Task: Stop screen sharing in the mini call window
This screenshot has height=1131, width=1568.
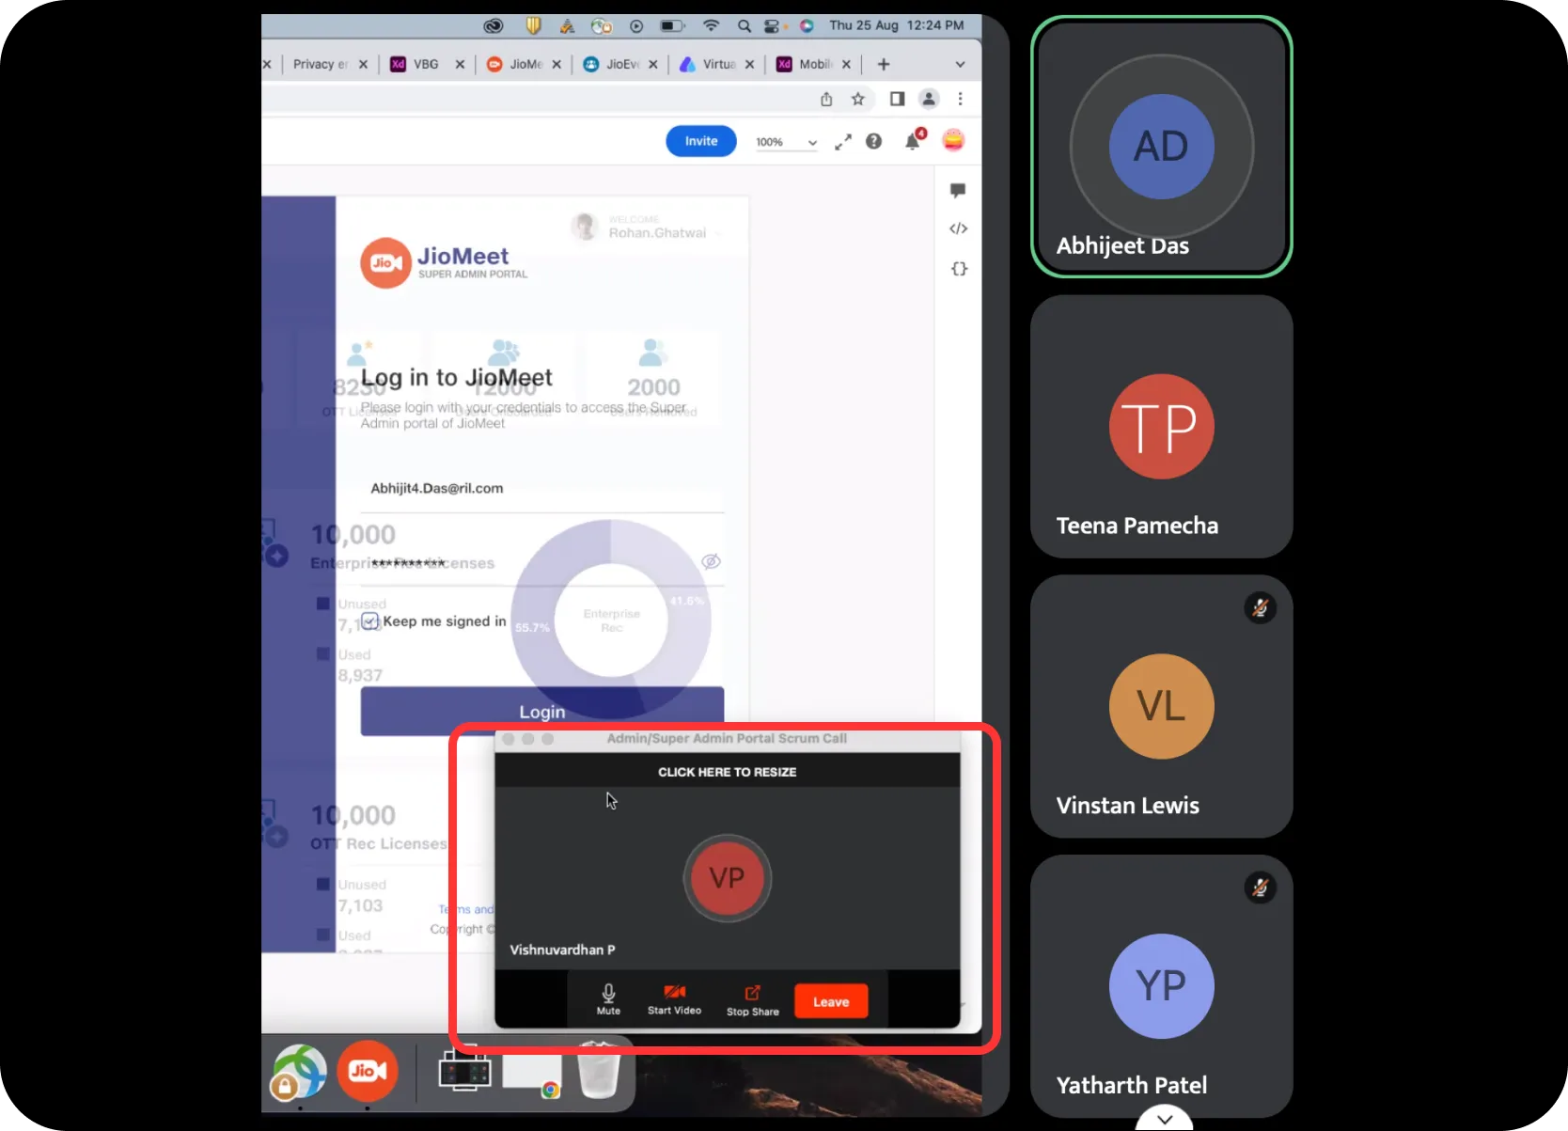Action: click(752, 1000)
